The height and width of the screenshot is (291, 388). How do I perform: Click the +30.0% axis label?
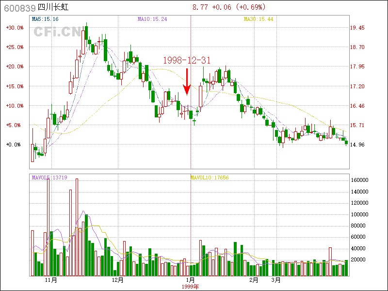coord(15,28)
